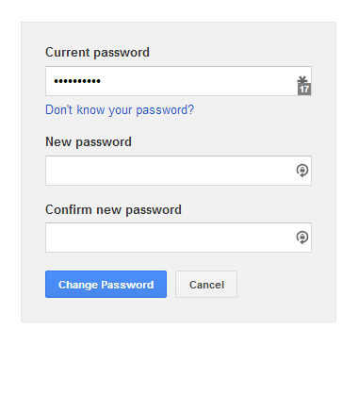This screenshot has height=411, width=358.
Task: Click the "New password" label text
Action: 89,142
